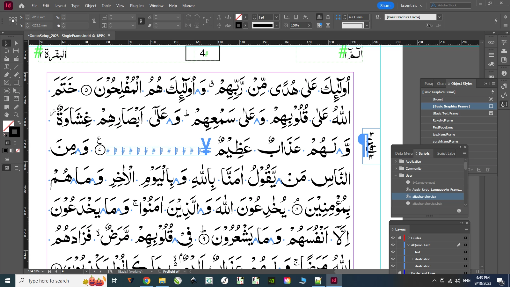Toggle the Screen Mode button
This screenshot has height=287, width=510.
pyautogui.click(x=17, y=168)
